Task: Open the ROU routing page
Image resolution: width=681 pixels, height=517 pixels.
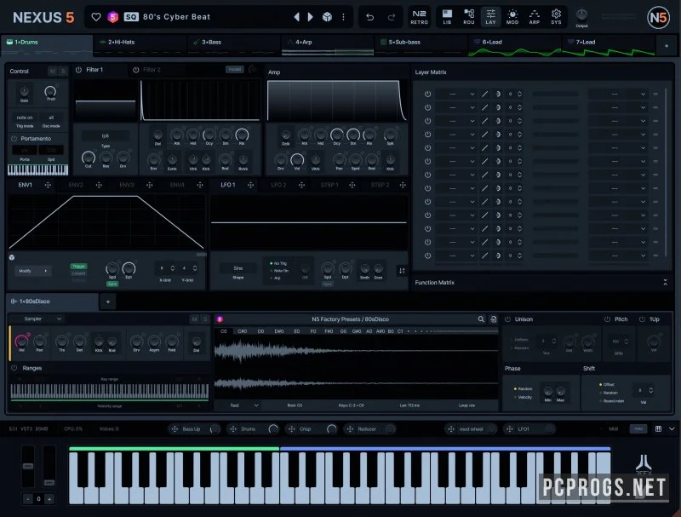Action: pyautogui.click(x=469, y=17)
